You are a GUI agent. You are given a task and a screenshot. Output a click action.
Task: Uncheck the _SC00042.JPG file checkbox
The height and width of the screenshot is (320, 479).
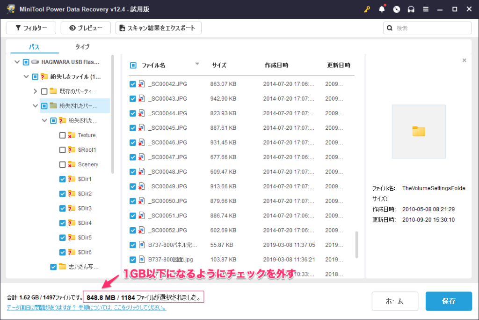click(x=133, y=84)
